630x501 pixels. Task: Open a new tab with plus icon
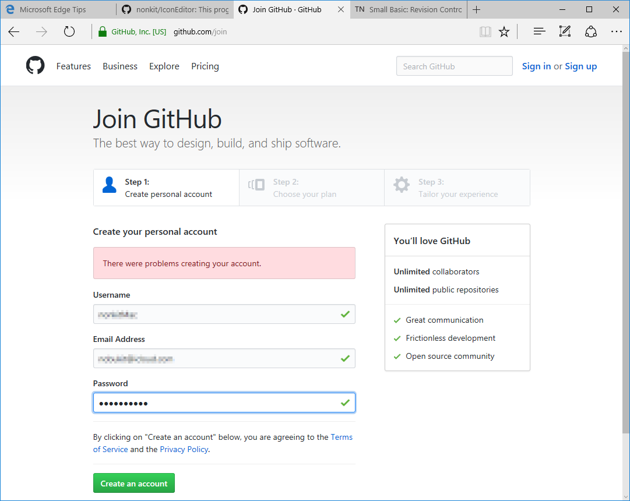477,10
